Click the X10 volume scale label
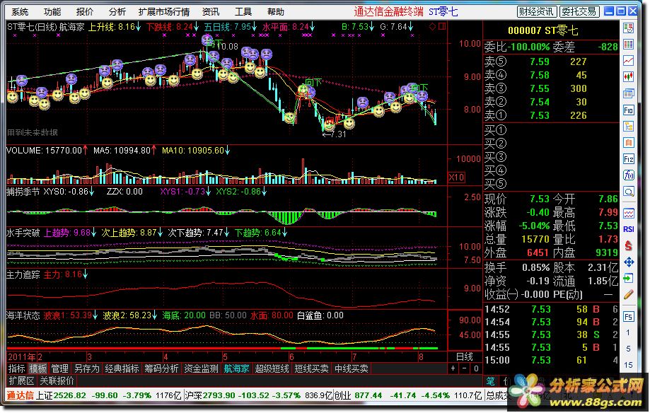 click(x=456, y=178)
